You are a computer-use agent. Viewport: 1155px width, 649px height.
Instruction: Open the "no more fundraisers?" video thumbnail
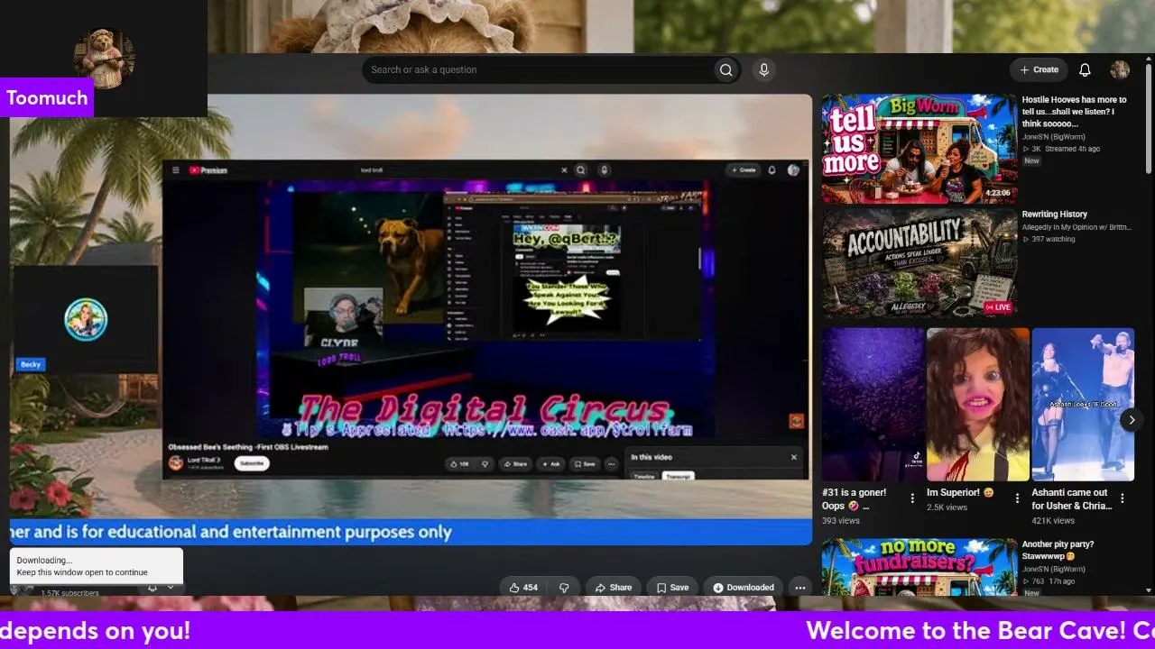click(919, 568)
